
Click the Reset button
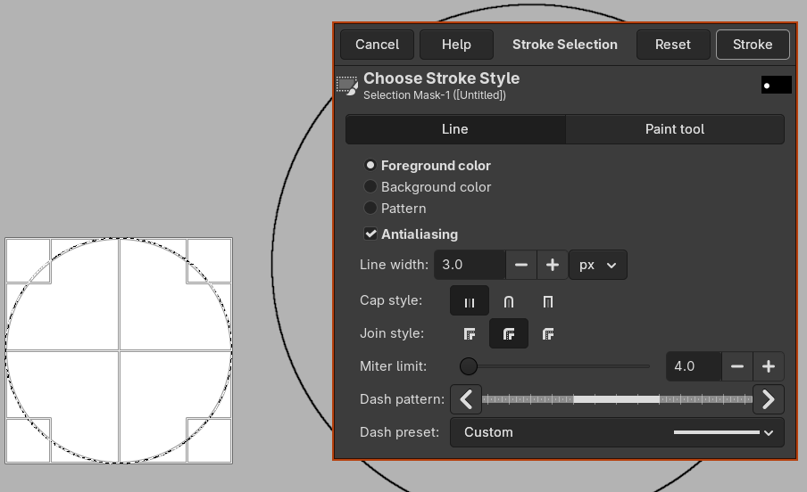click(x=673, y=45)
